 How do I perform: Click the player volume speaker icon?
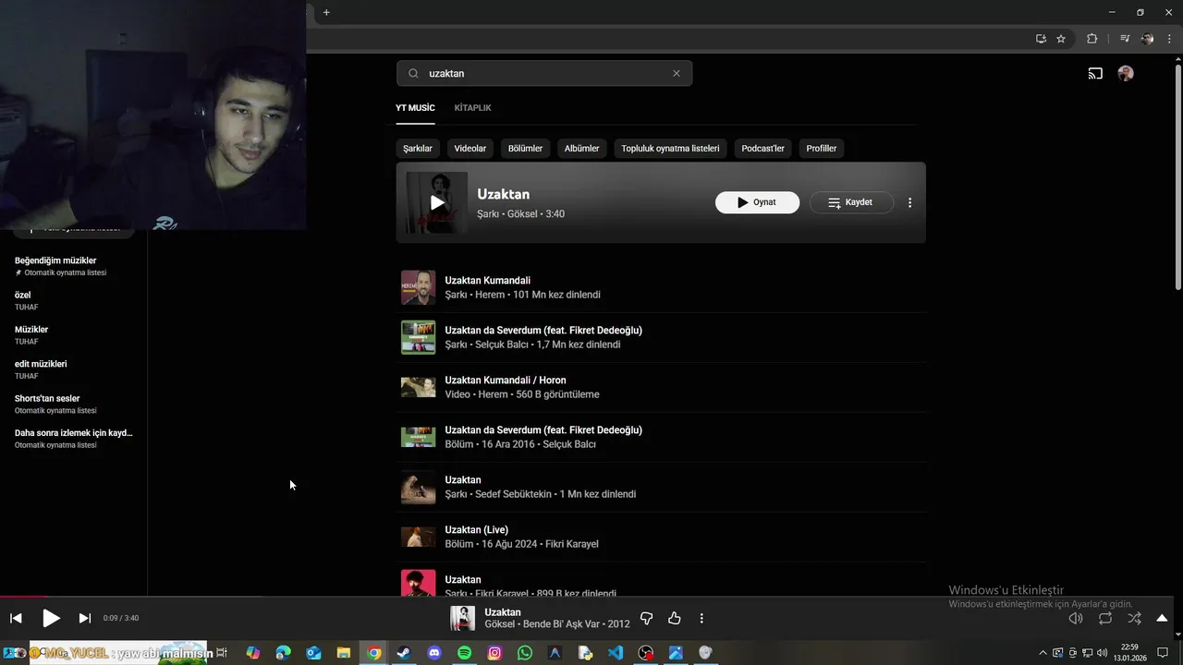[x=1076, y=618]
